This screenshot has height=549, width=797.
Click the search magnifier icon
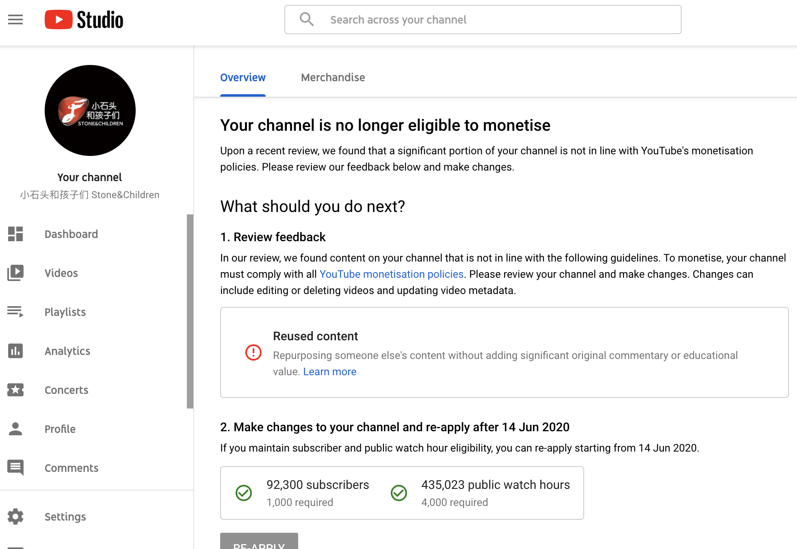point(307,19)
